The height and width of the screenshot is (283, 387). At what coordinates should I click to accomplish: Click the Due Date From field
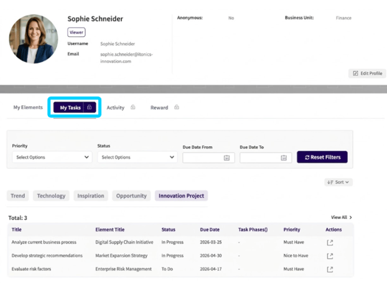209,158
